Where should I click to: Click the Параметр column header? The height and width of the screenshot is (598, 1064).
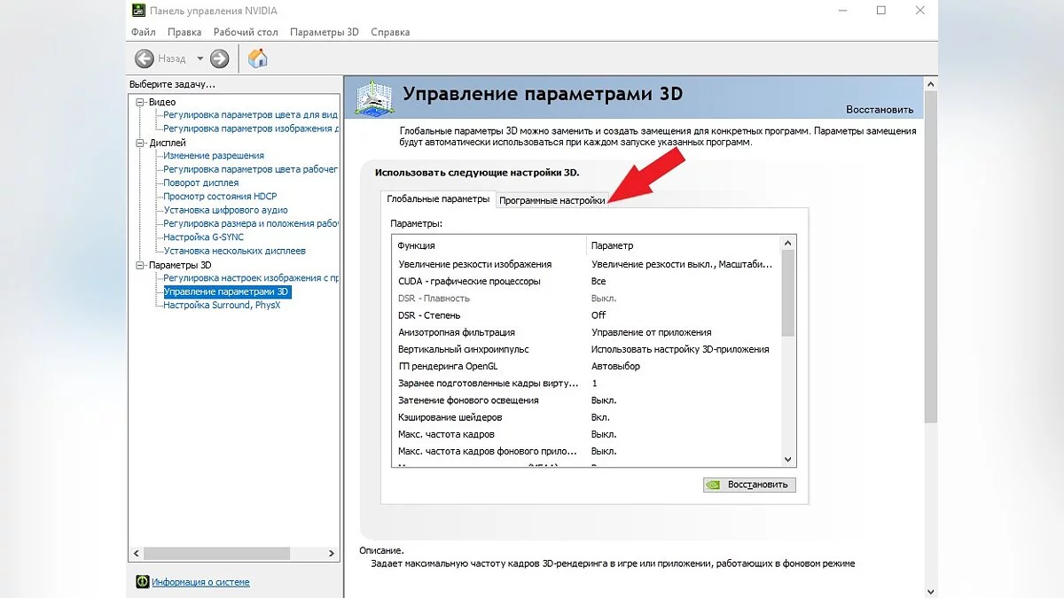click(683, 245)
